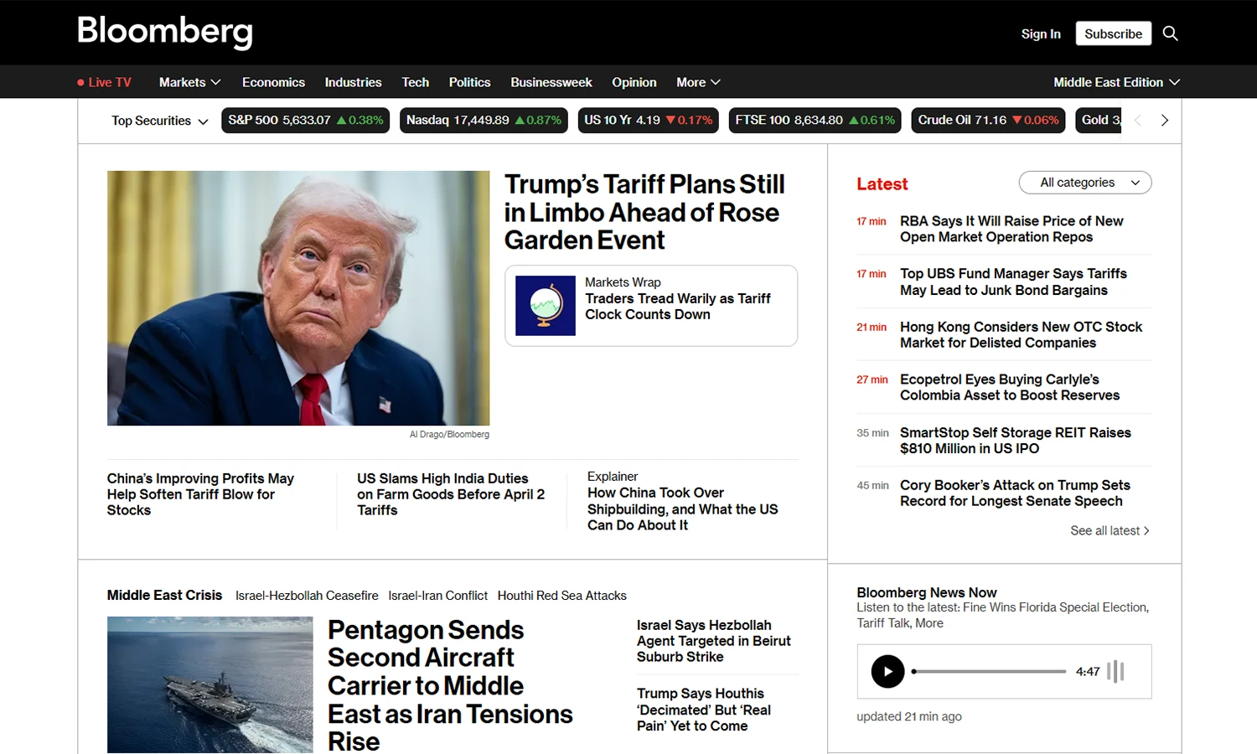The height and width of the screenshot is (754, 1257).
Task: Open Houthi Red Sea Attacks topic
Action: (x=561, y=596)
